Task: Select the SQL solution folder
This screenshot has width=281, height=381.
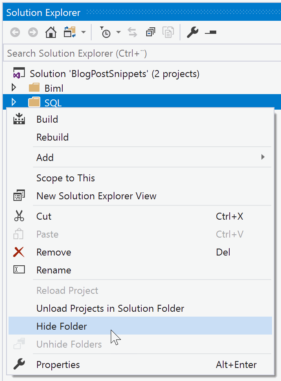Action: pyautogui.click(x=53, y=102)
